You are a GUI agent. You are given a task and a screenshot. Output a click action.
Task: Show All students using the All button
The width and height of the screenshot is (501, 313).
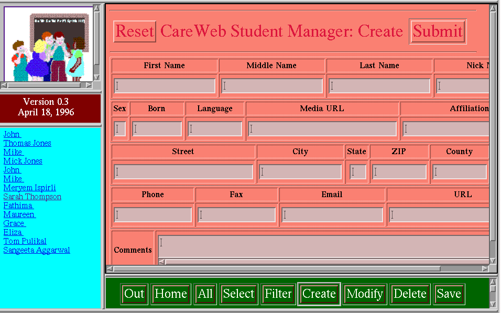[x=205, y=294]
